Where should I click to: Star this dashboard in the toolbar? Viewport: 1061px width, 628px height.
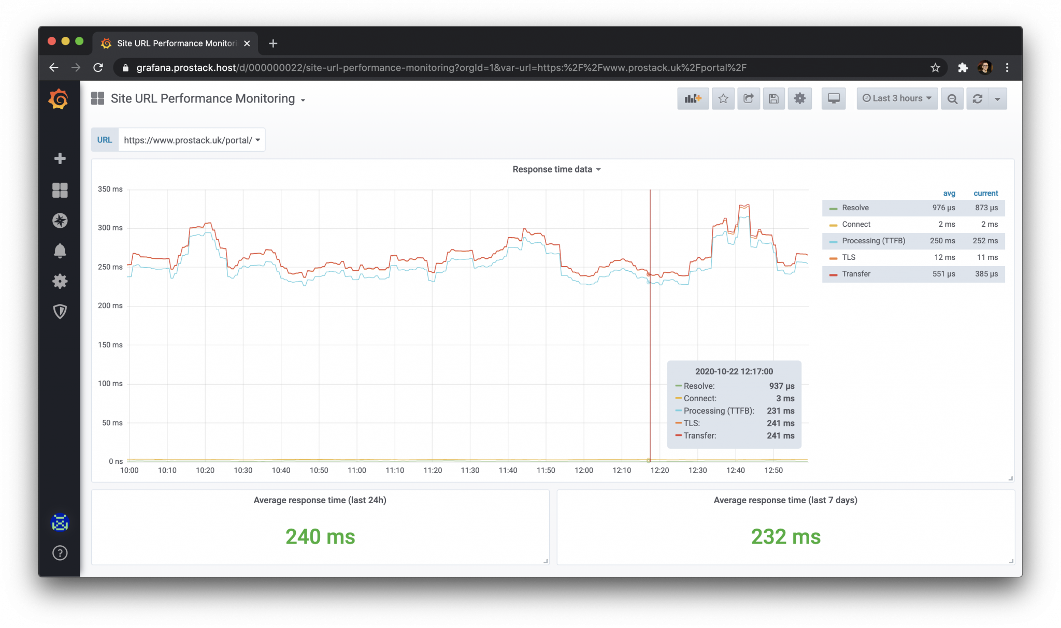click(x=723, y=98)
